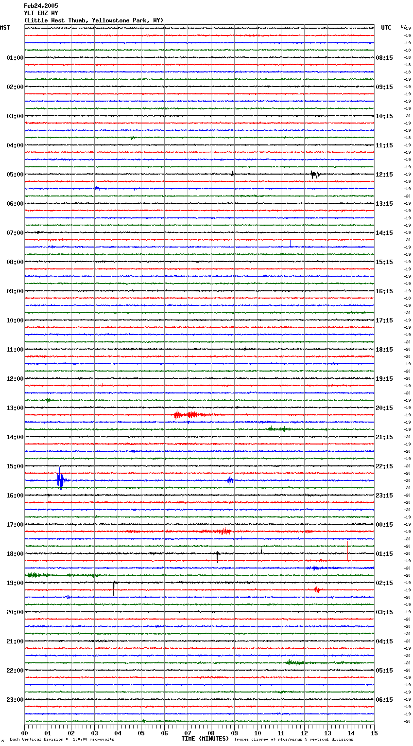Click the 12:15 UTC time label
Image resolution: width=413 pixels, height=746 pixels.
coord(384,175)
